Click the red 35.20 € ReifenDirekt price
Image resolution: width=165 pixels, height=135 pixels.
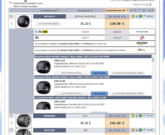pyautogui.click(x=85, y=32)
